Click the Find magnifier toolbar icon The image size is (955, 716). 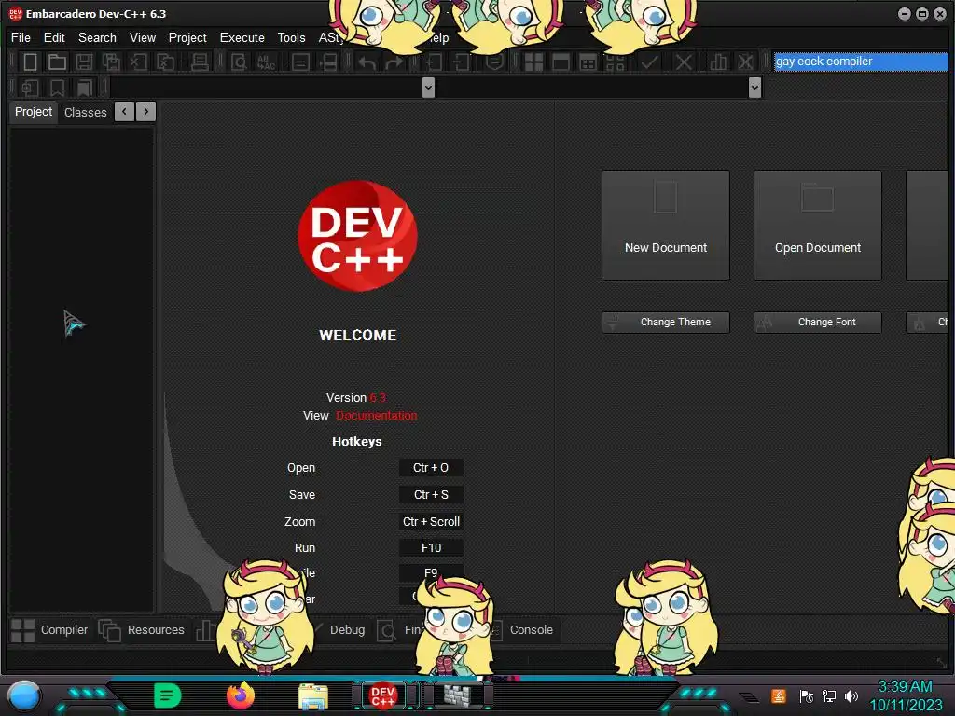239,62
